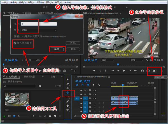168x124 pixels.
Task: Toggle timeline Snap magnet icon
Action: [x=82, y=85]
